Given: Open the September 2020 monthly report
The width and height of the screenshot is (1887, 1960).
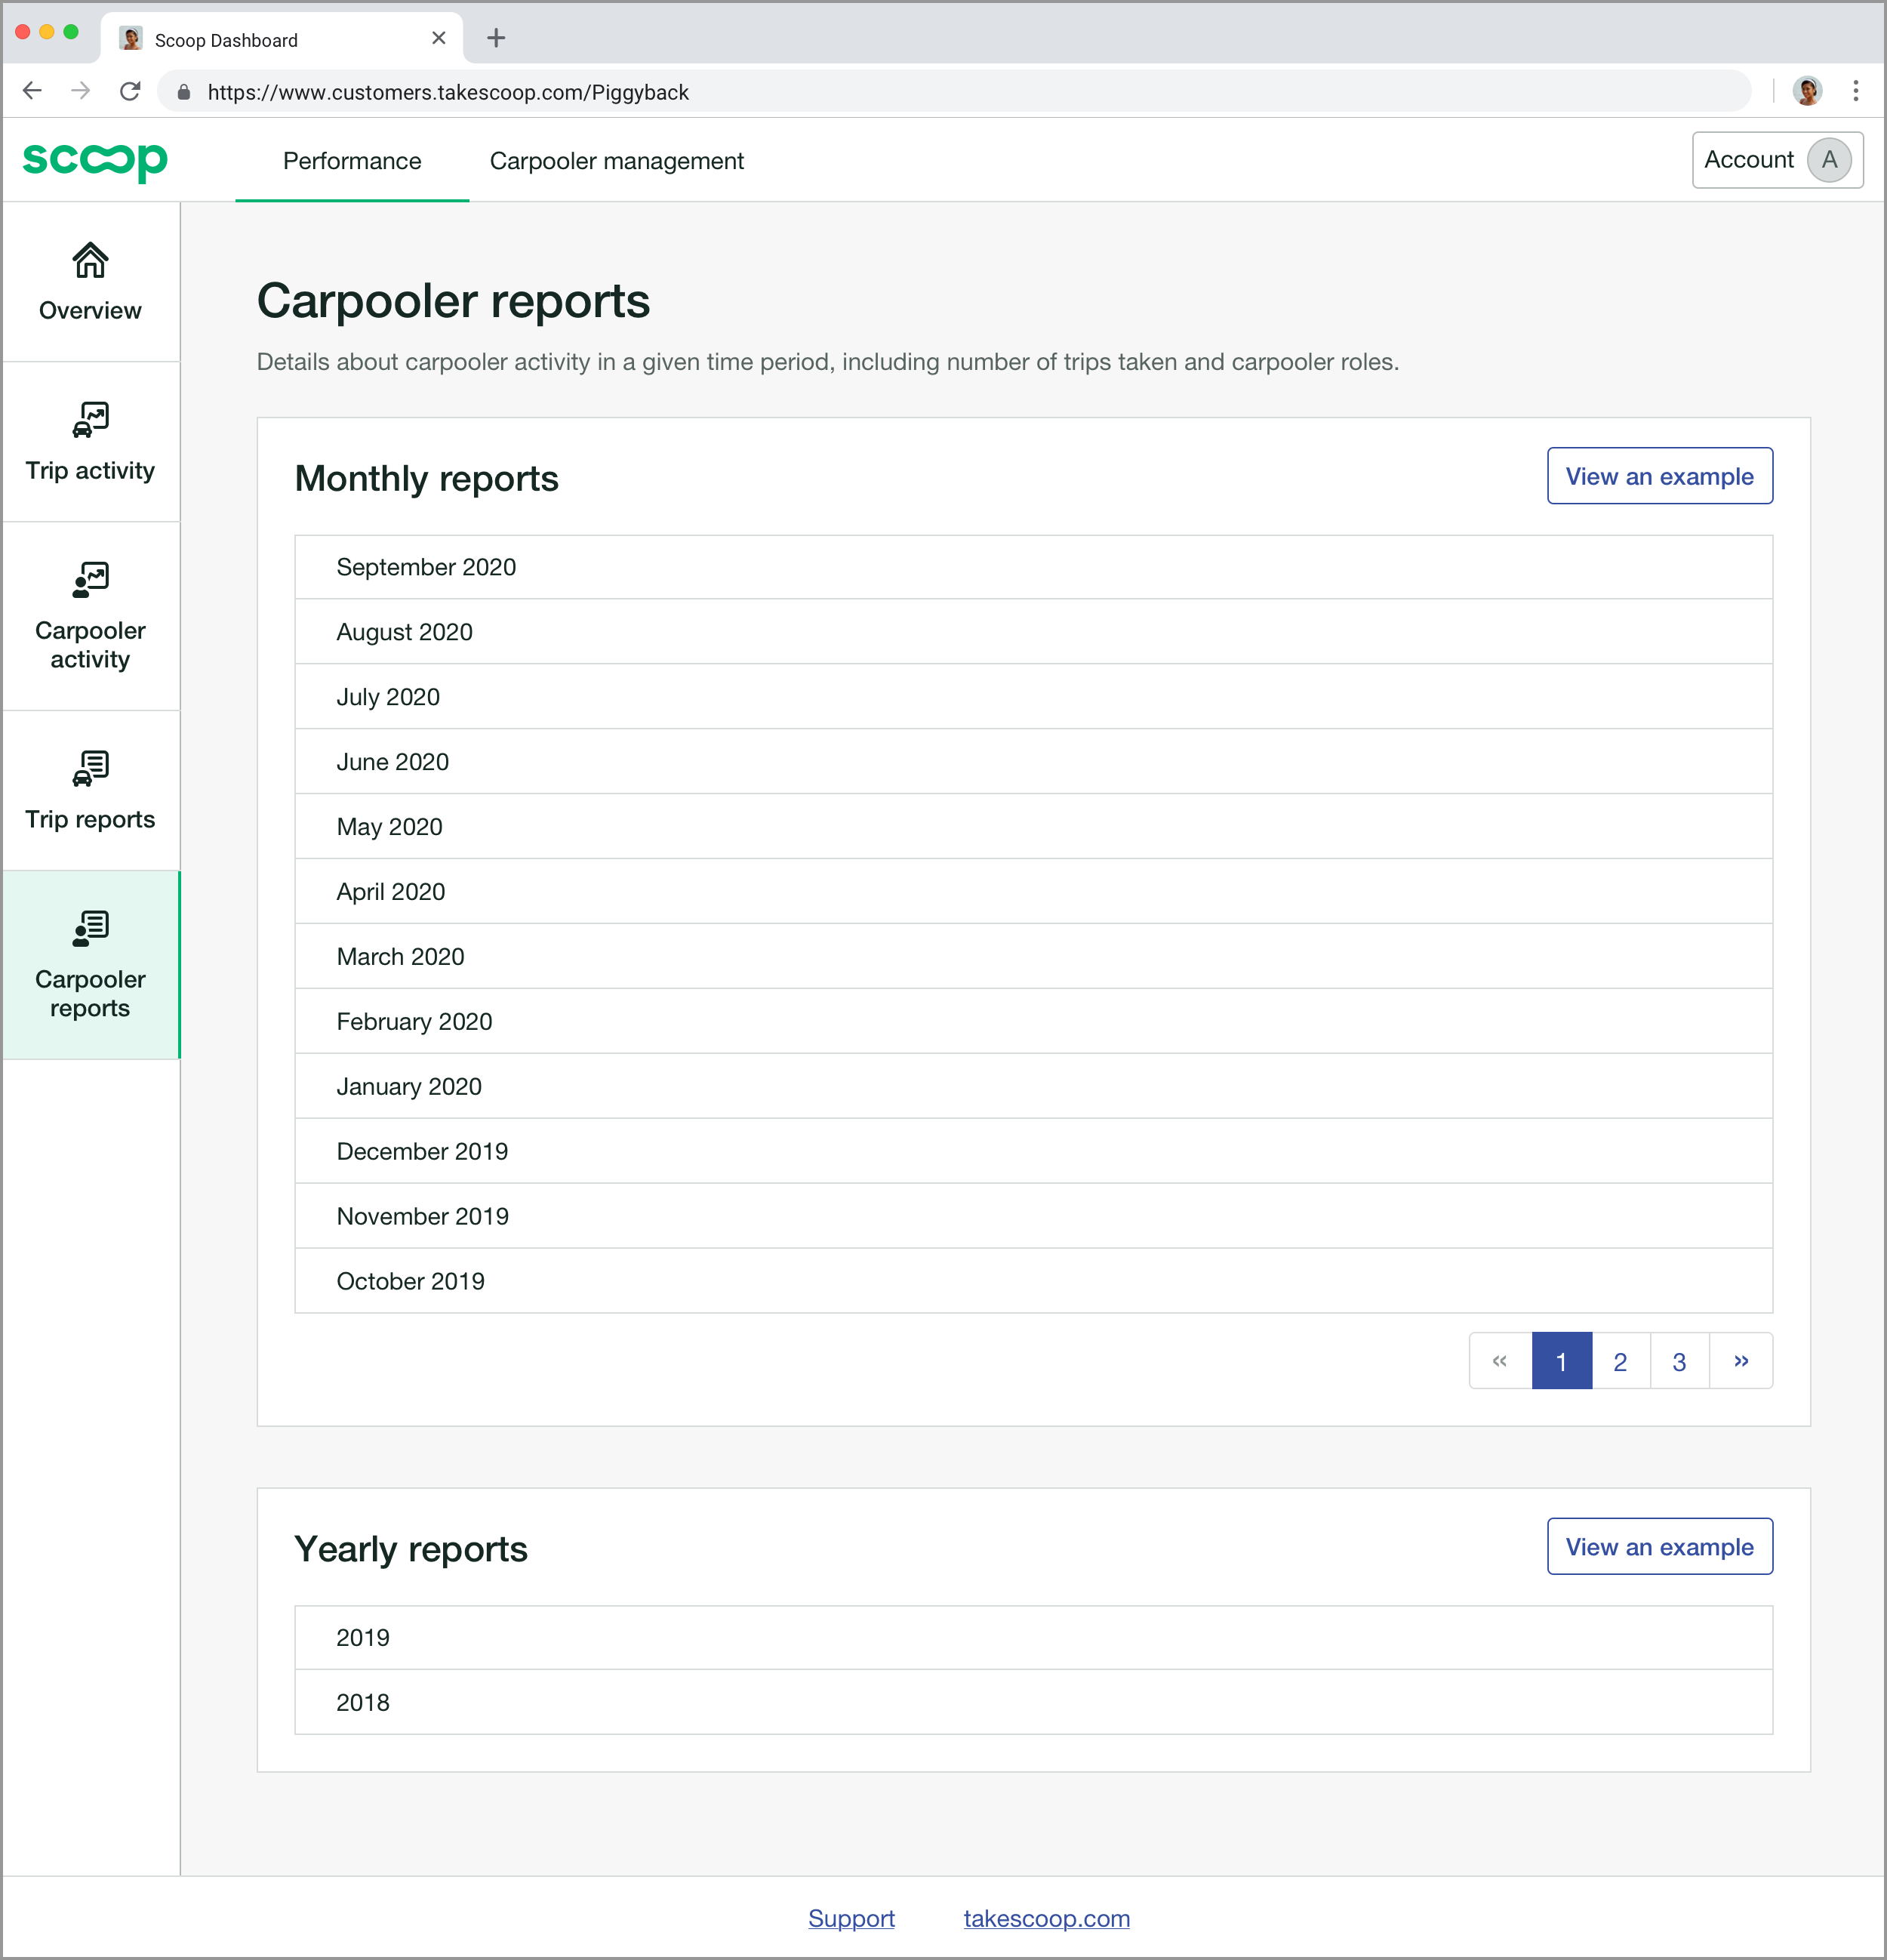Looking at the screenshot, I should click(x=426, y=567).
